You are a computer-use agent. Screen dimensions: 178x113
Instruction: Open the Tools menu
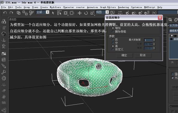point(18,7)
